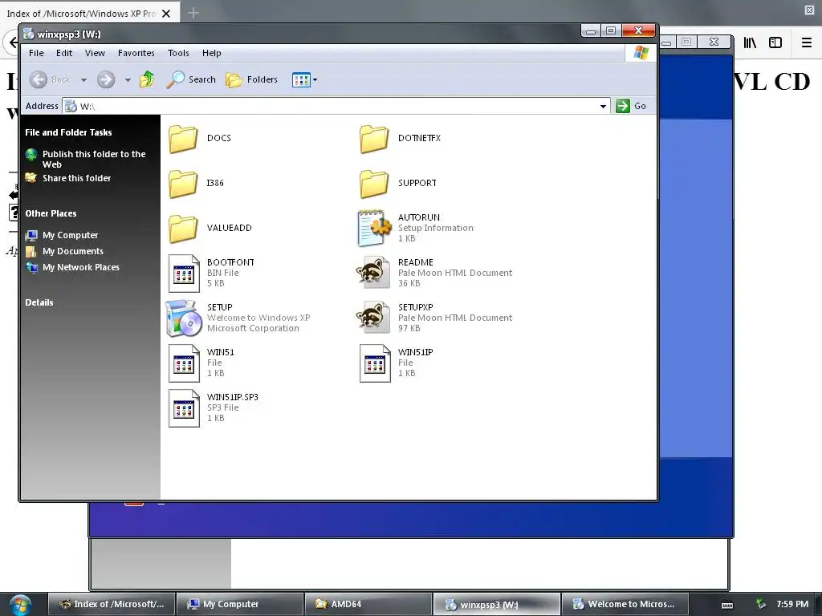The height and width of the screenshot is (616, 822).
Task: Collapse the Other Places header
Action: [51, 213]
